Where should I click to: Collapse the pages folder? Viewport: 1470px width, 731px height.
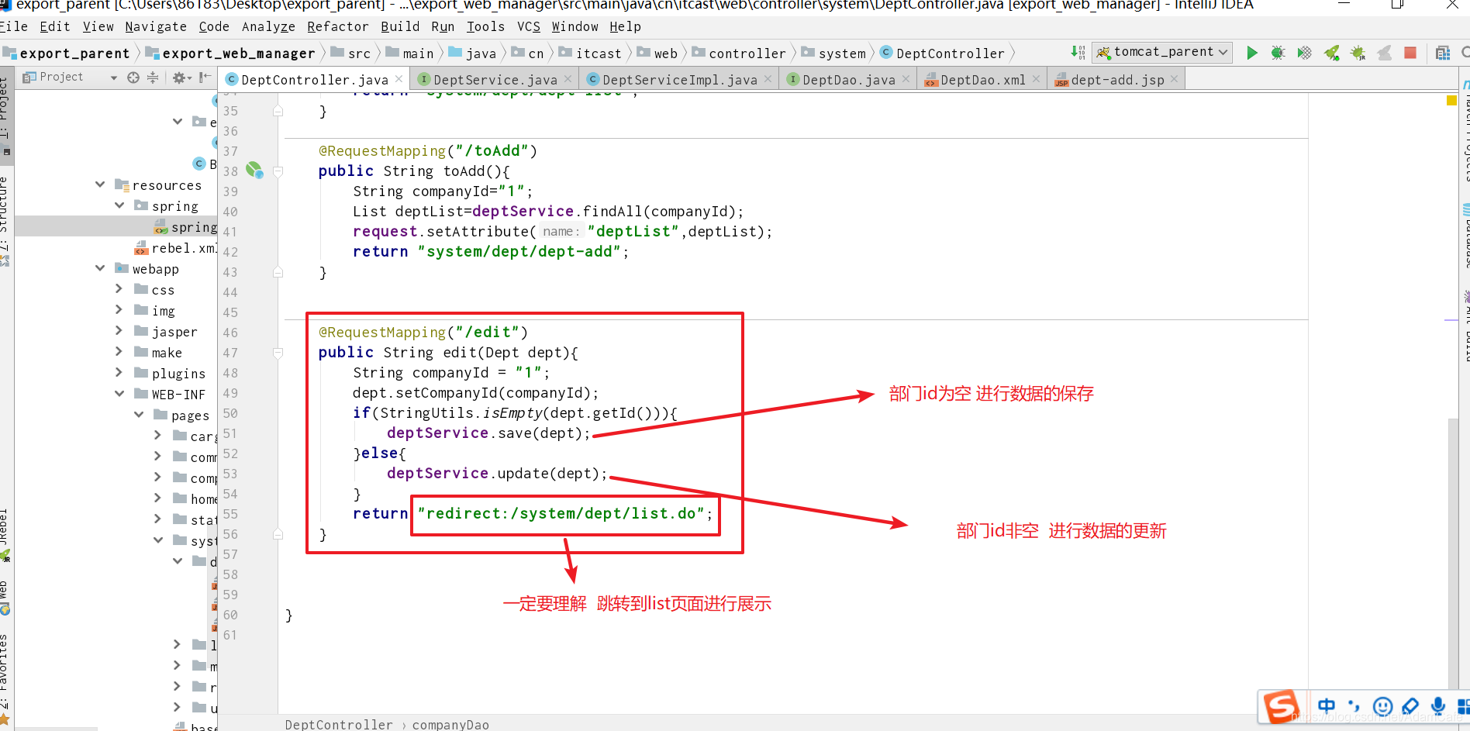point(139,415)
